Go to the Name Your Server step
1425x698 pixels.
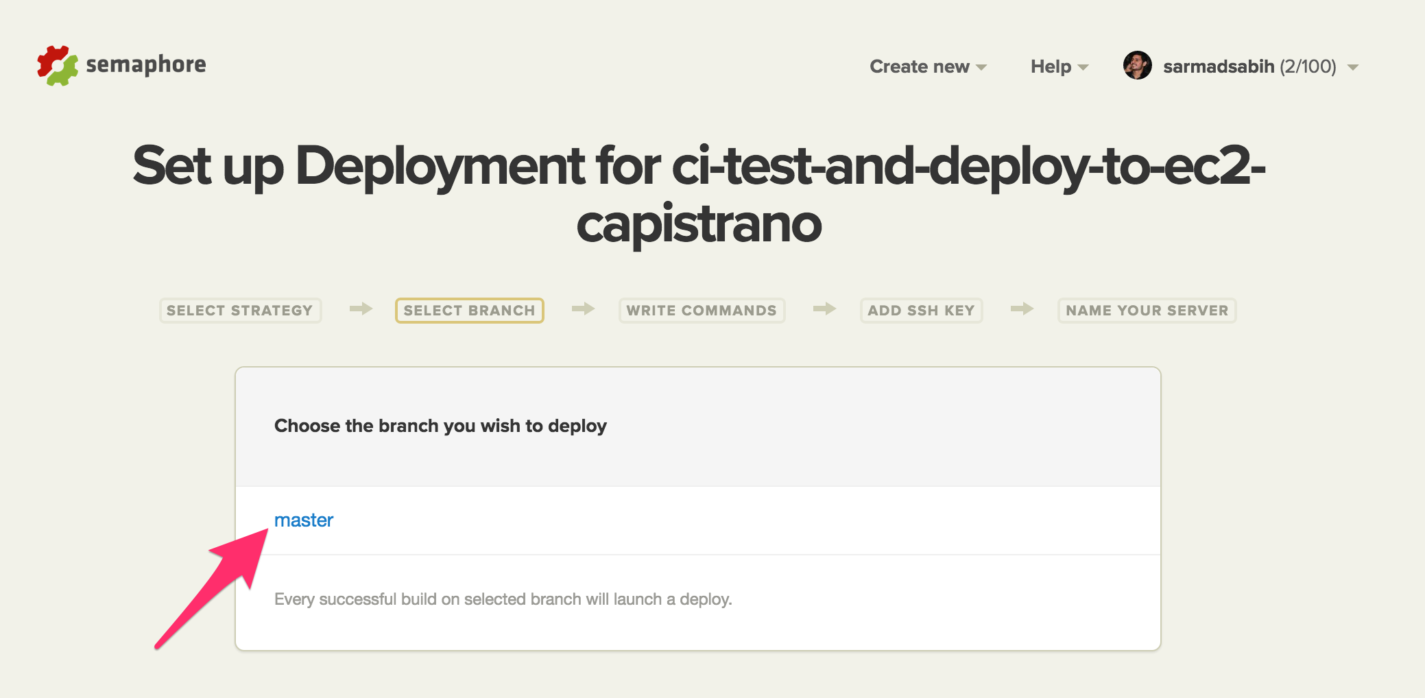point(1147,311)
